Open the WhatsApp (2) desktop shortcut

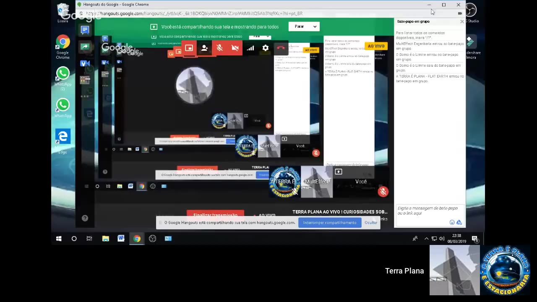pos(63,78)
